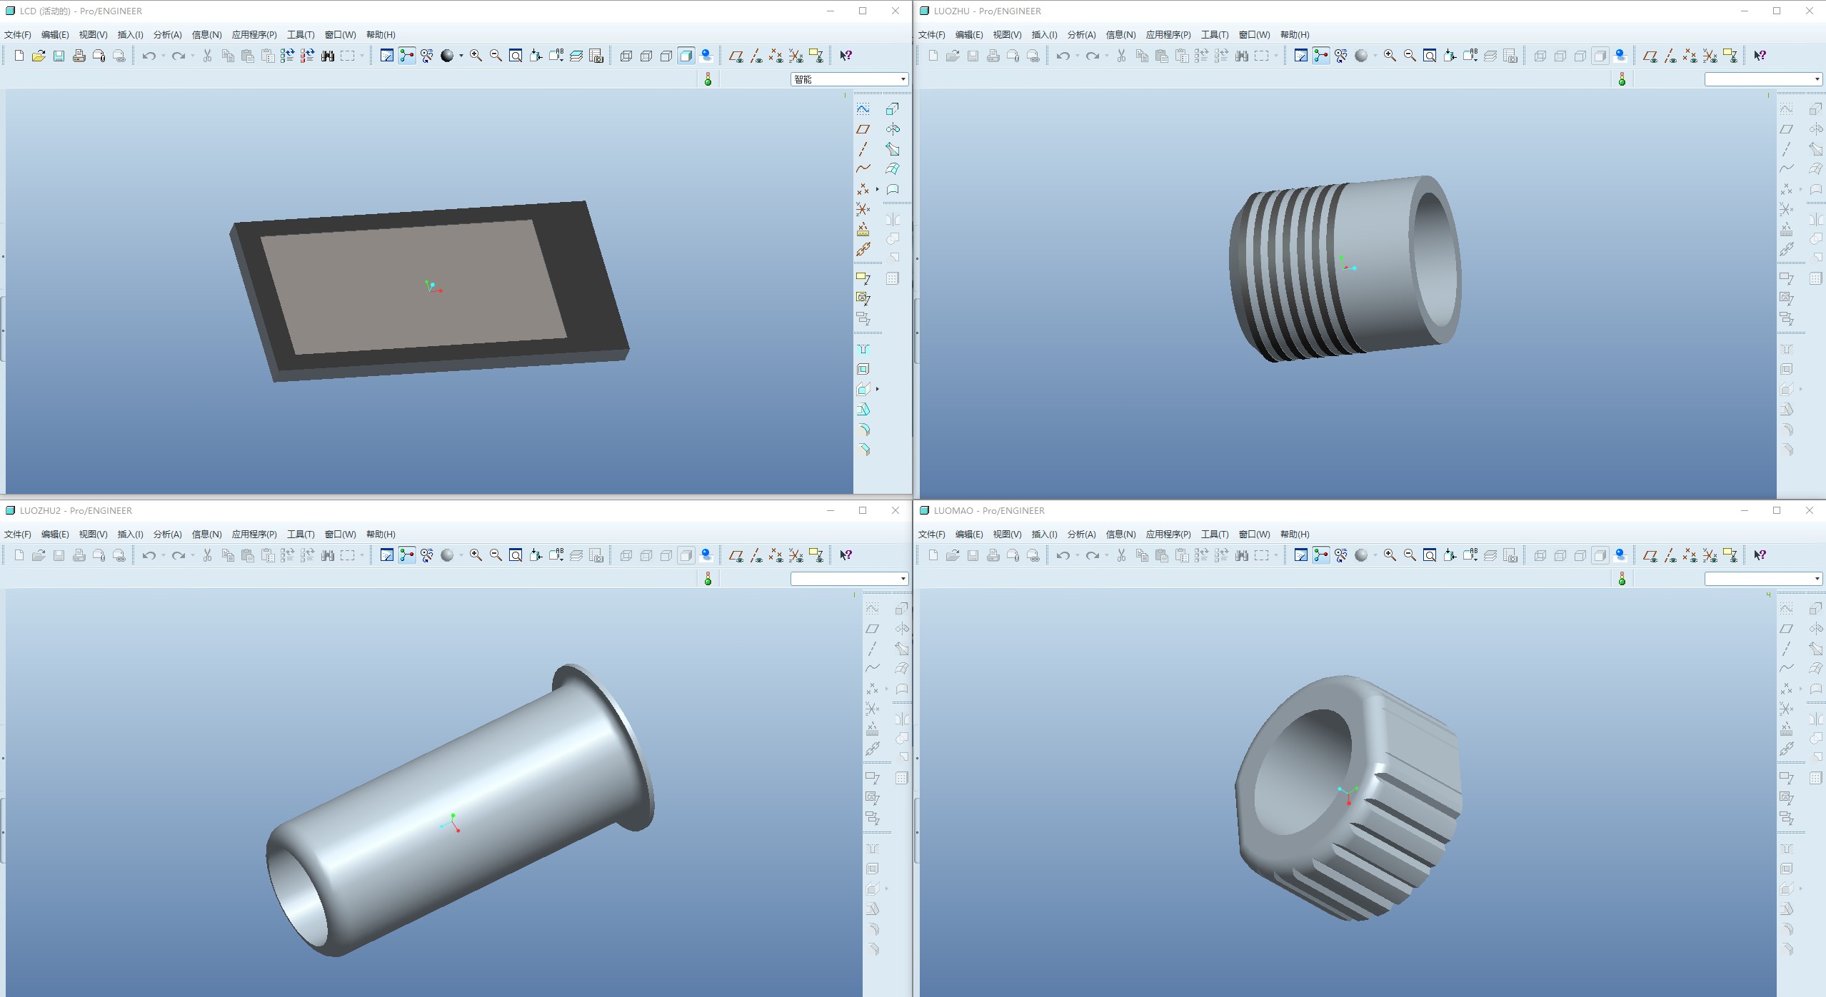The height and width of the screenshot is (997, 1826).
Task: Click the binoculars Find icon in LCD window
Action: pos(328,56)
